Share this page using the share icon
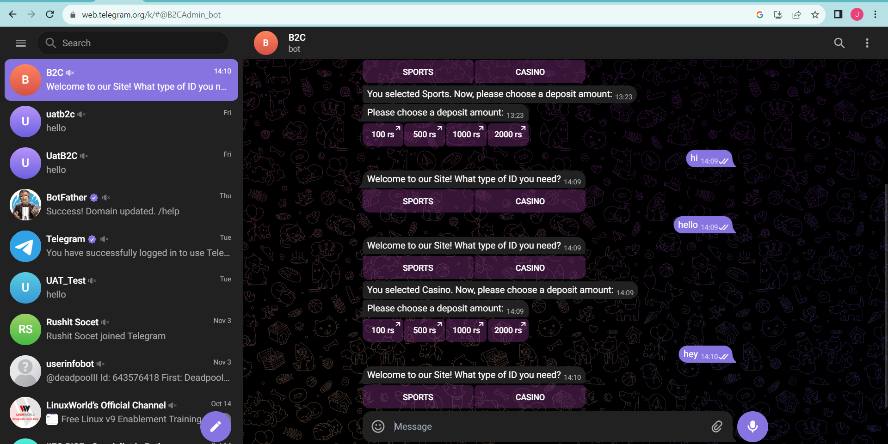 (x=796, y=15)
